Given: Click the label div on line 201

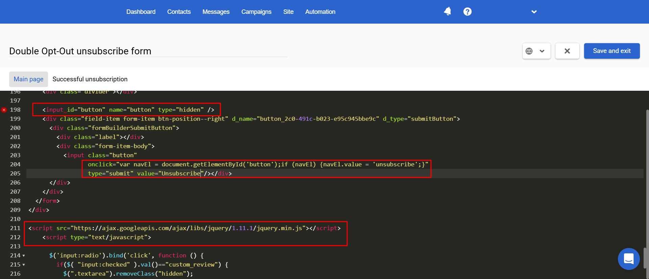Looking at the screenshot, I should (x=100, y=137).
